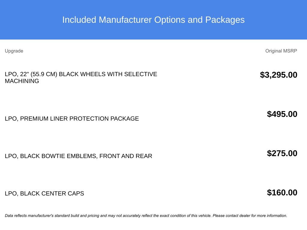
Task: Click the $3,295.00 wheels price
Action: click(279, 75)
